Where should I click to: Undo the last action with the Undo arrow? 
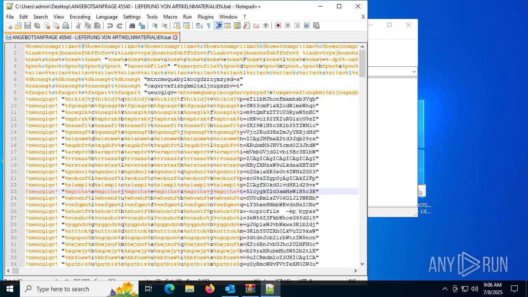tap(110, 26)
